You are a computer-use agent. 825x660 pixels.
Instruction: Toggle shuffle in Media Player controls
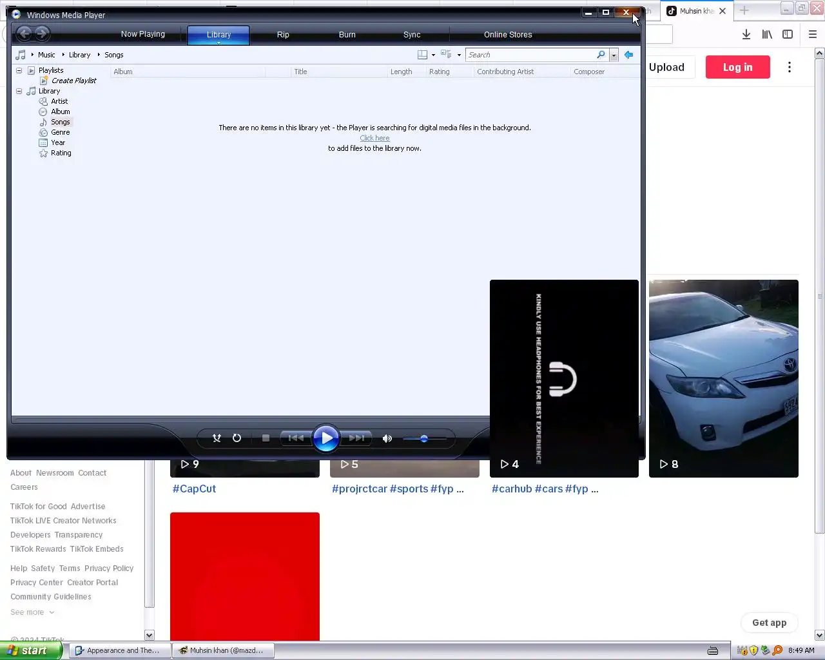click(x=217, y=438)
